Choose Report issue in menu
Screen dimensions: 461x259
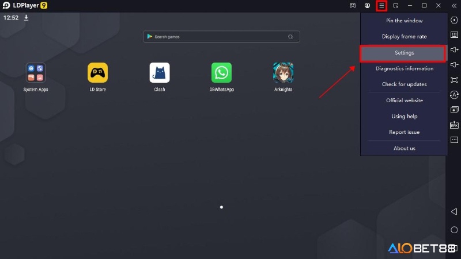click(404, 132)
